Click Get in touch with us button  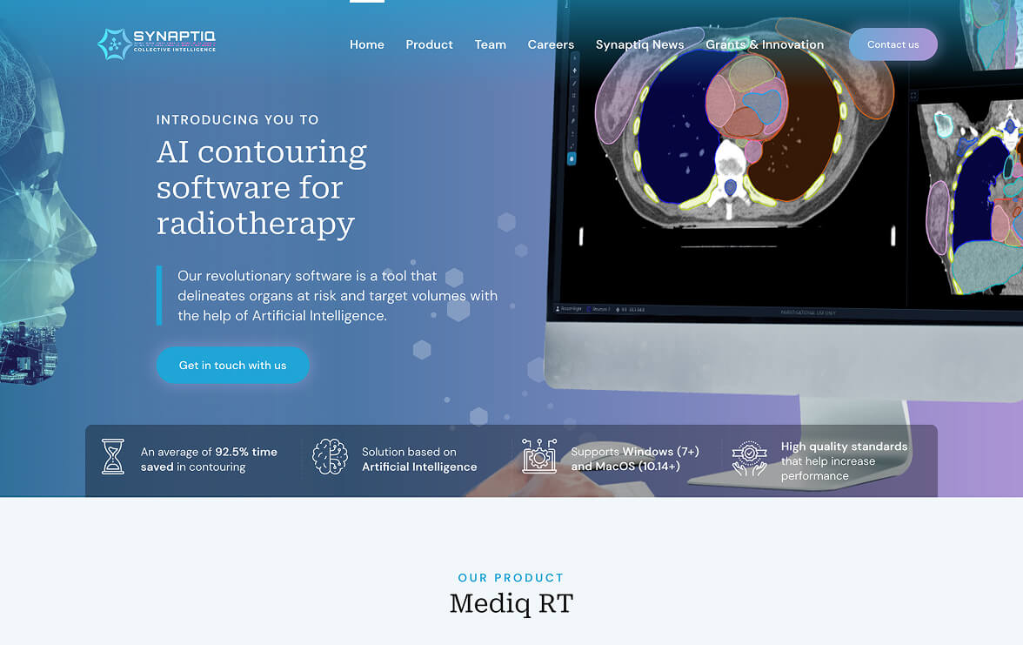[x=232, y=366]
